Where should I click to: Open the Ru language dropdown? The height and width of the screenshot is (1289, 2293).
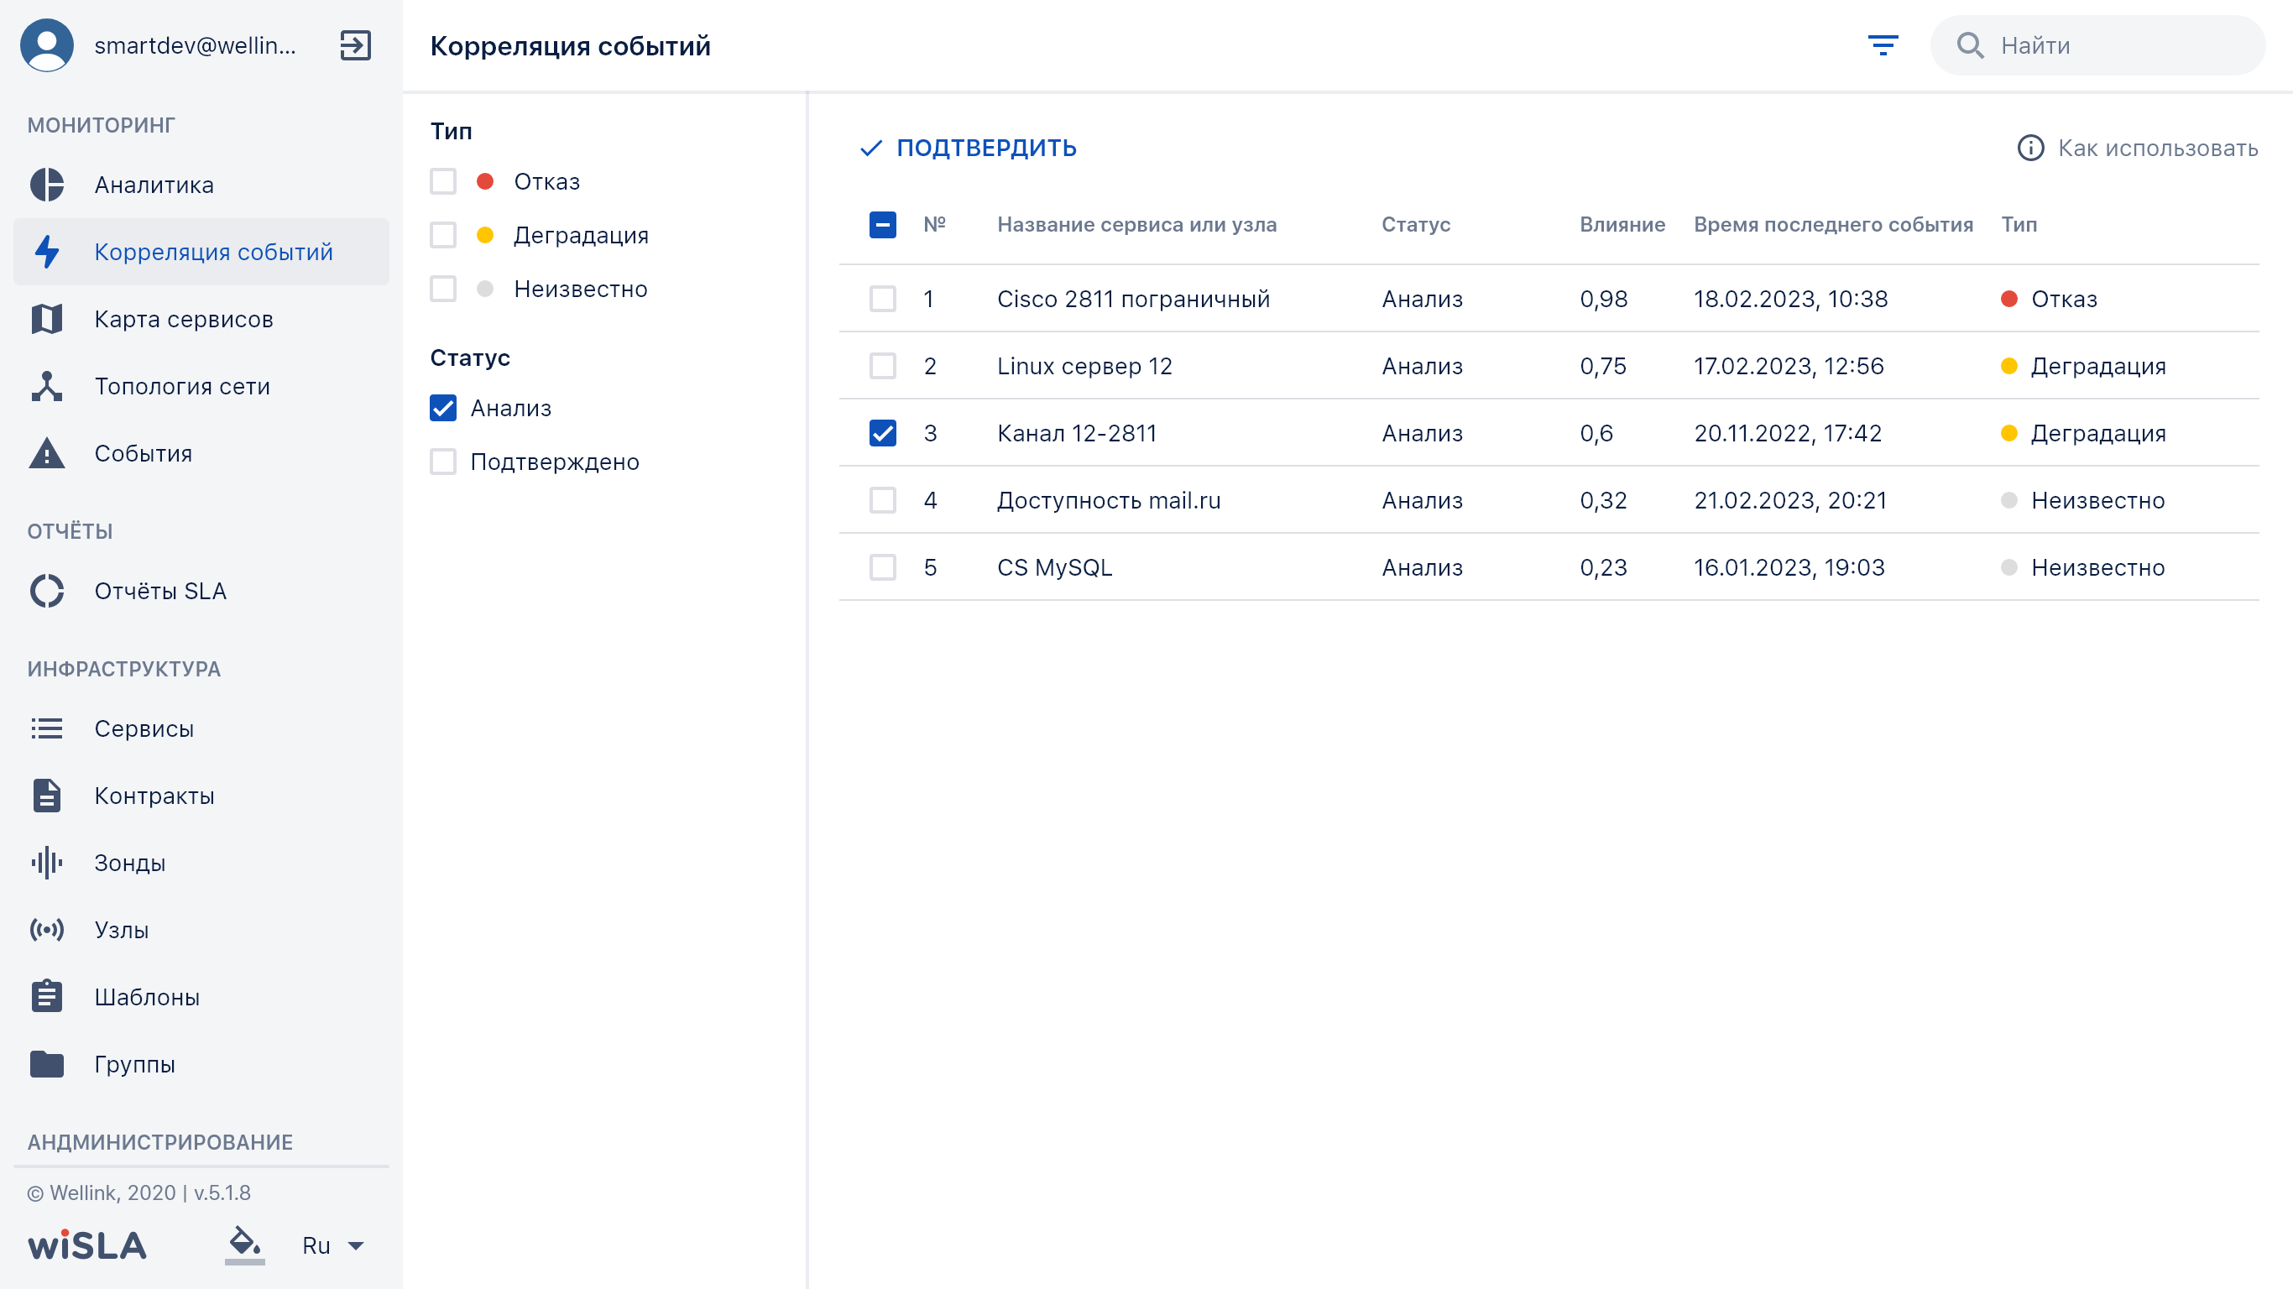pos(332,1245)
